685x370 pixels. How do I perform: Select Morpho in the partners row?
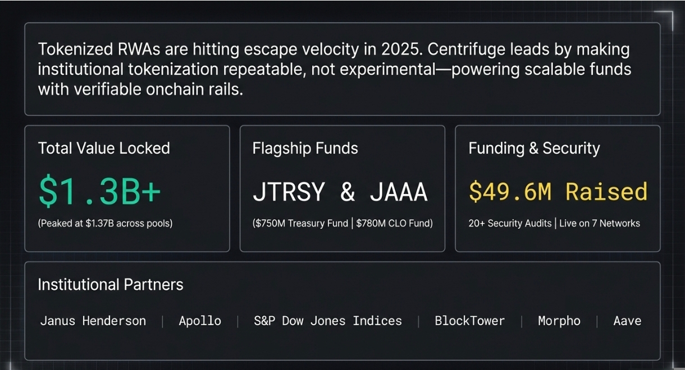click(x=559, y=321)
